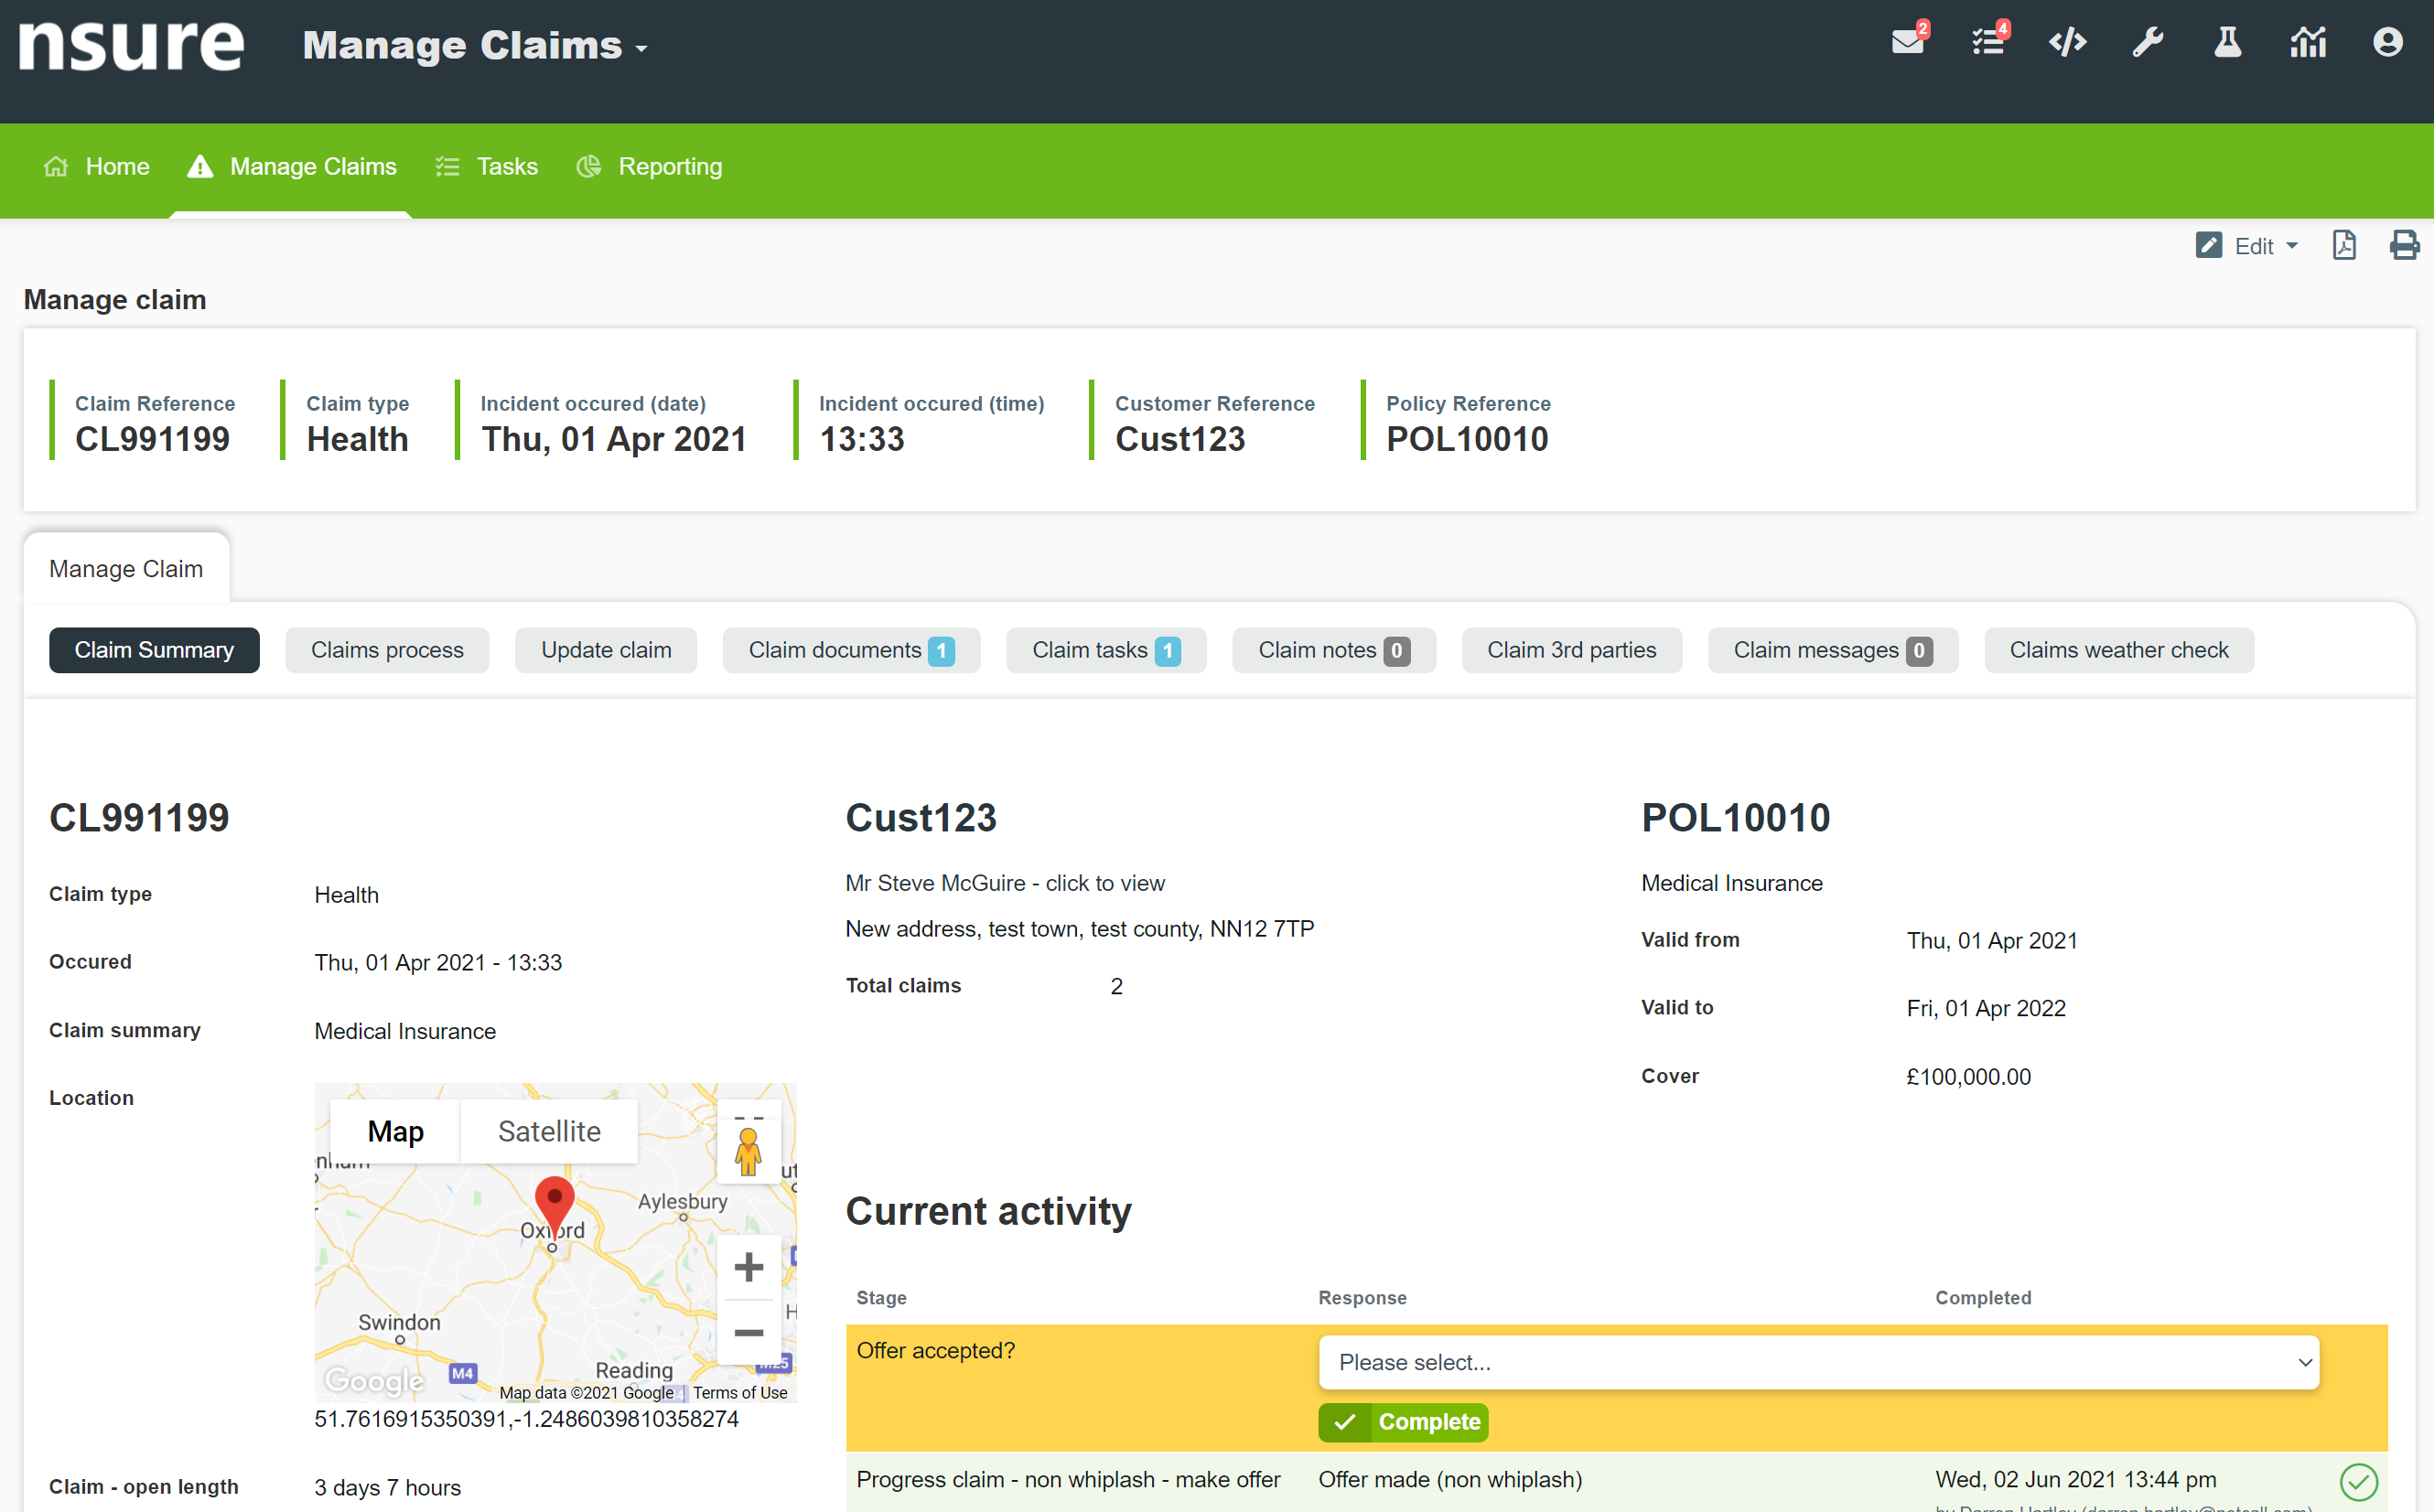
Task: Select the Map view option
Action: pos(395,1131)
